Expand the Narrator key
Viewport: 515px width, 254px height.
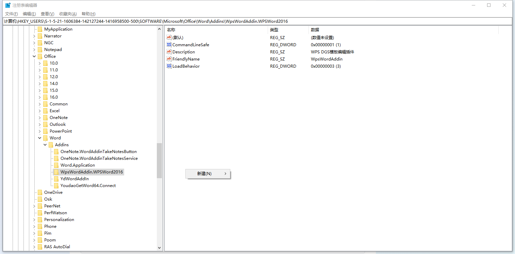[x=34, y=36]
